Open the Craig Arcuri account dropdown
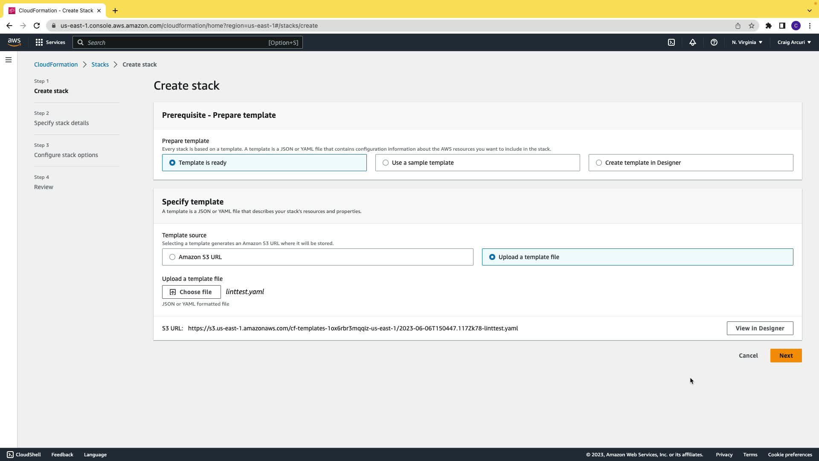The image size is (819, 461). click(x=794, y=42)
